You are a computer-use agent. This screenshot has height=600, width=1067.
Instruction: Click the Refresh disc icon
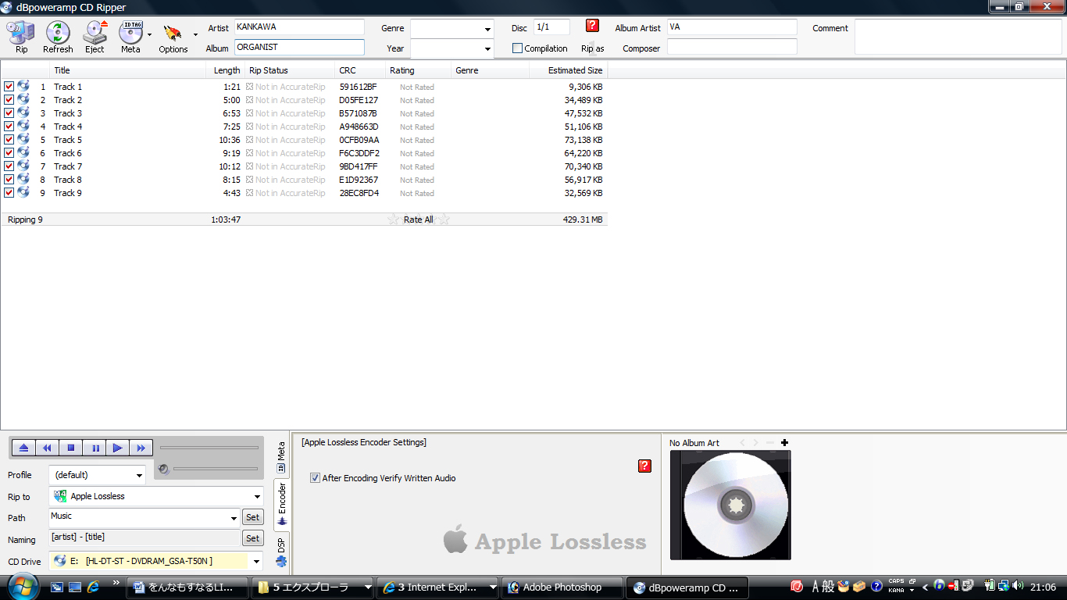pos(58,35)
